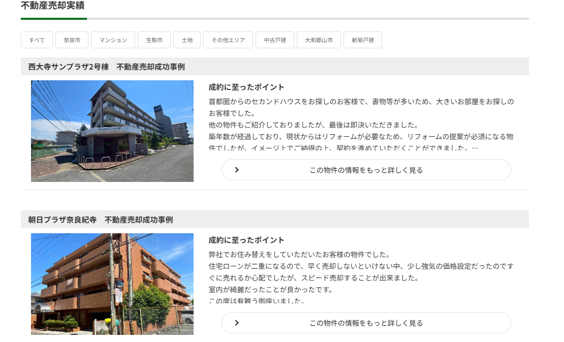This screenshot has height=342, width=564.
Task: Click the 西大寺サンプラザ2号棟 case title bar
Action: click(x=107, y=67)
